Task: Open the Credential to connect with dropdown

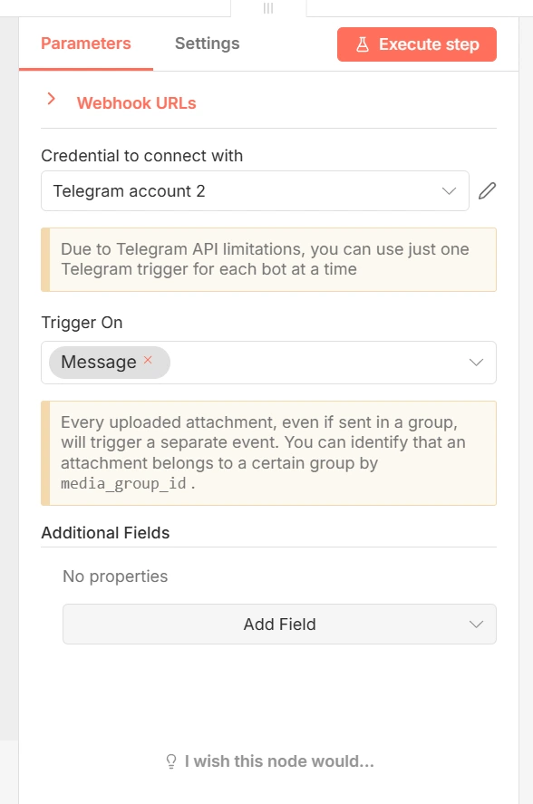Action: pos(254,190)
